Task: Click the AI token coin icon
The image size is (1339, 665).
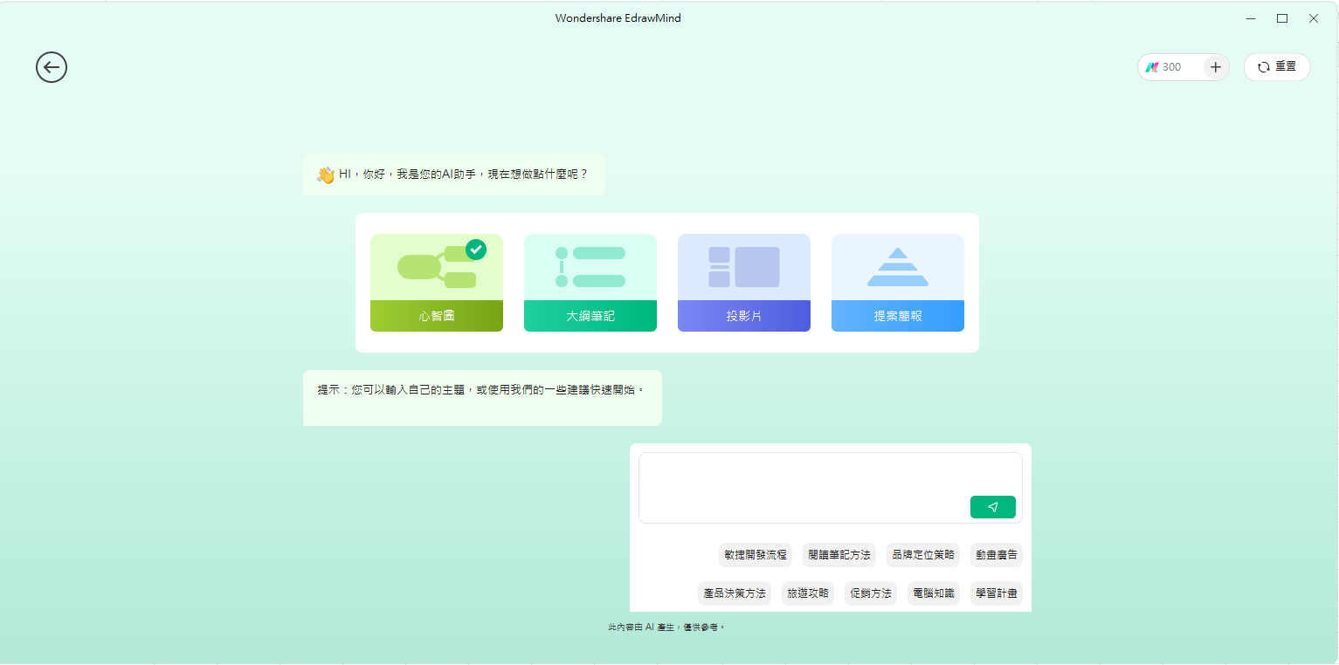Action: point(1154,66)
